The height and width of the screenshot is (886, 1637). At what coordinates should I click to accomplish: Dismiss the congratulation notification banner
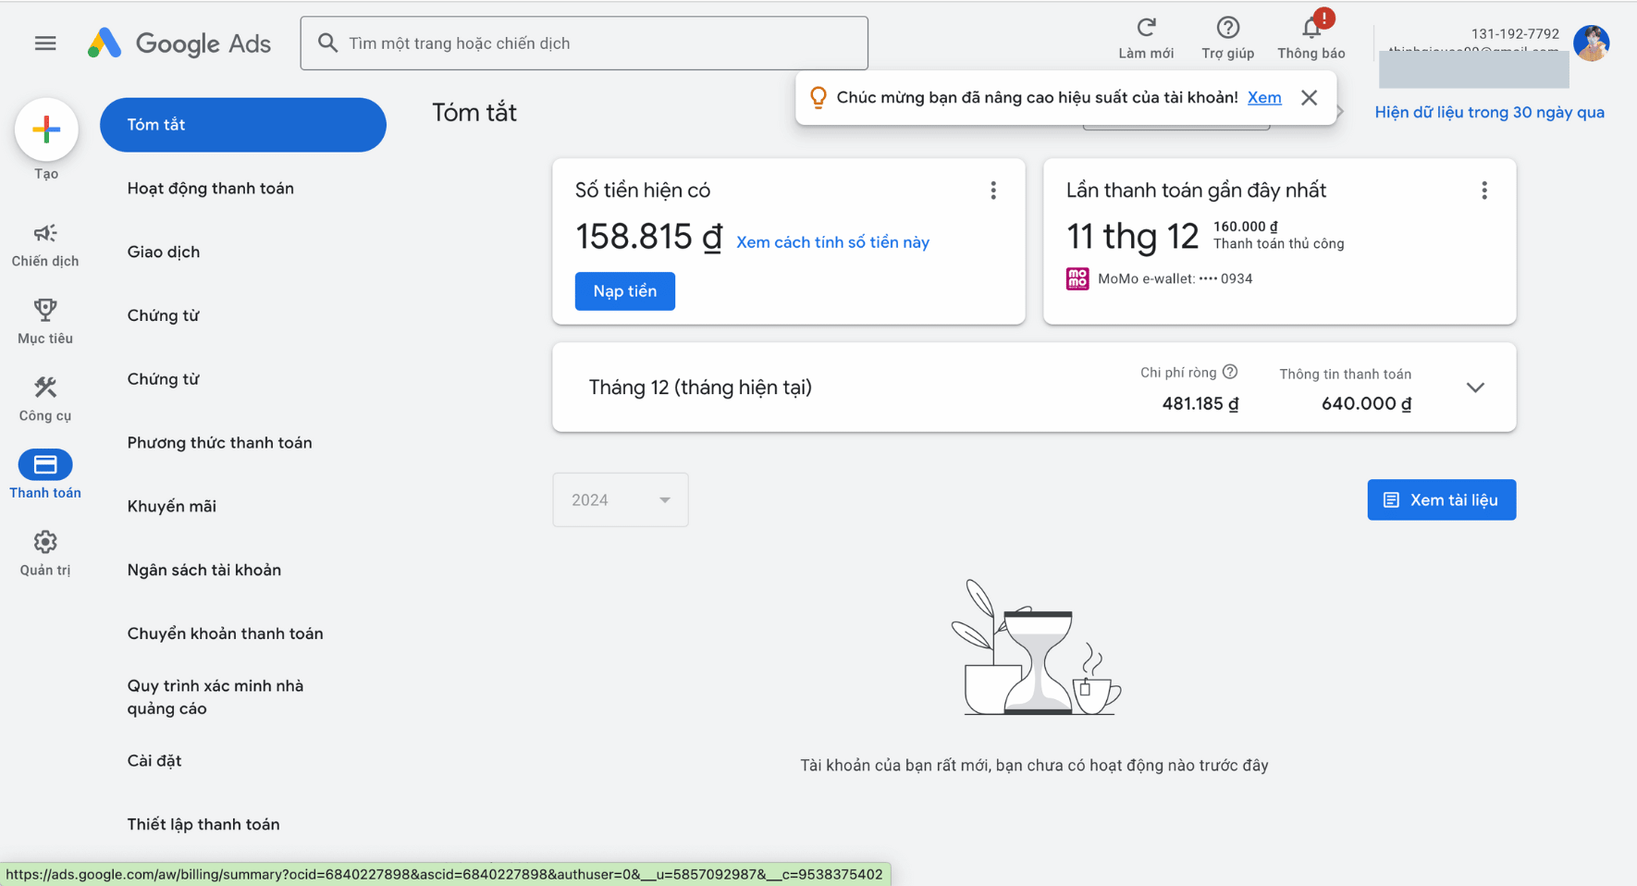pos(1309,98)
